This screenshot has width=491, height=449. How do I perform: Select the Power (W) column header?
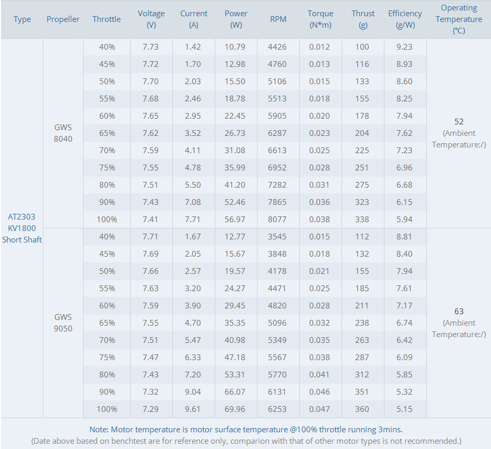pos(236,19)
